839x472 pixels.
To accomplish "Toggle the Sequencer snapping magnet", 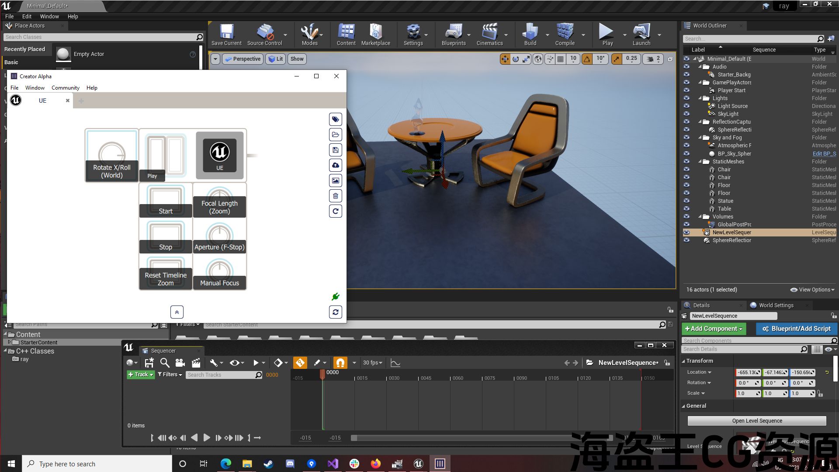I will click(340, 363).
